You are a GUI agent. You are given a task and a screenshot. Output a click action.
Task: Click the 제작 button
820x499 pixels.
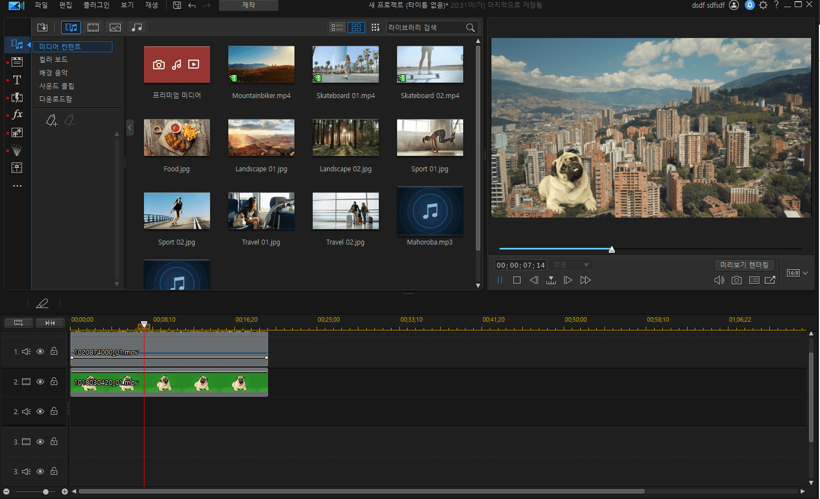pos(249,5)
